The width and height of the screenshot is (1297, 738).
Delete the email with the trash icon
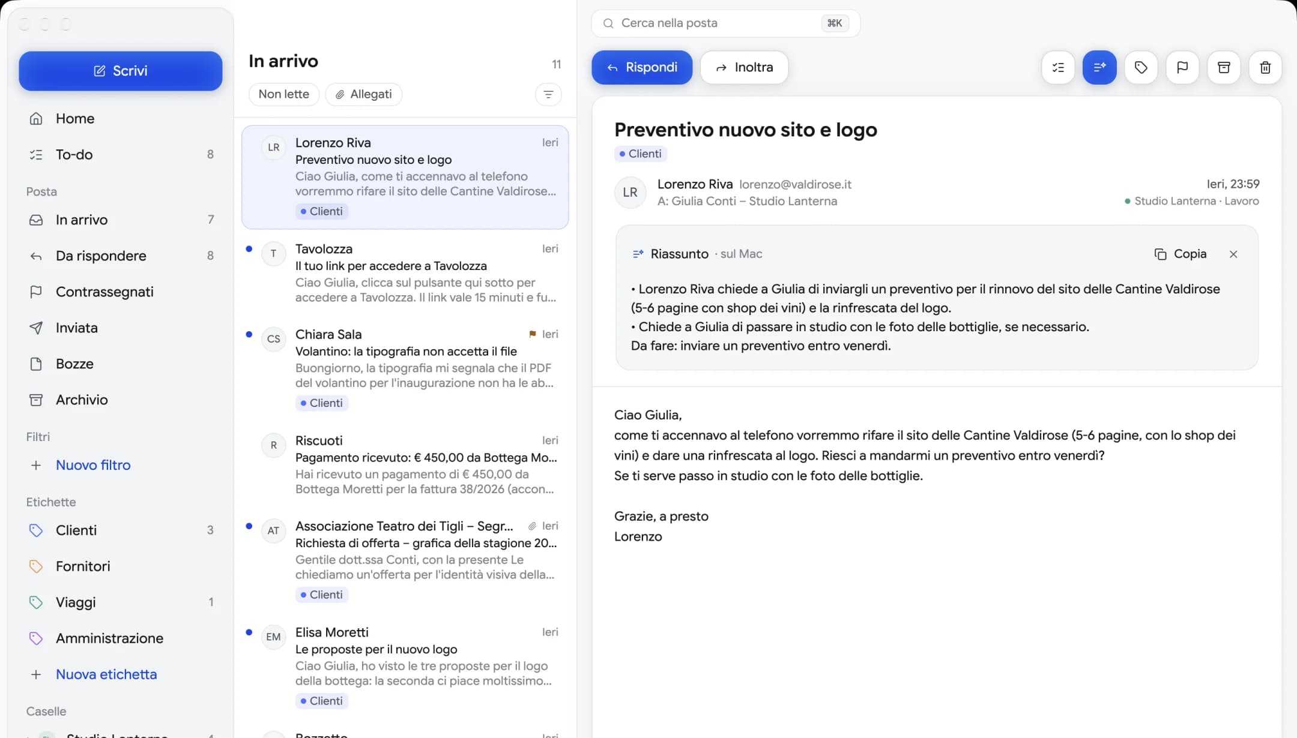point(1265,68)
